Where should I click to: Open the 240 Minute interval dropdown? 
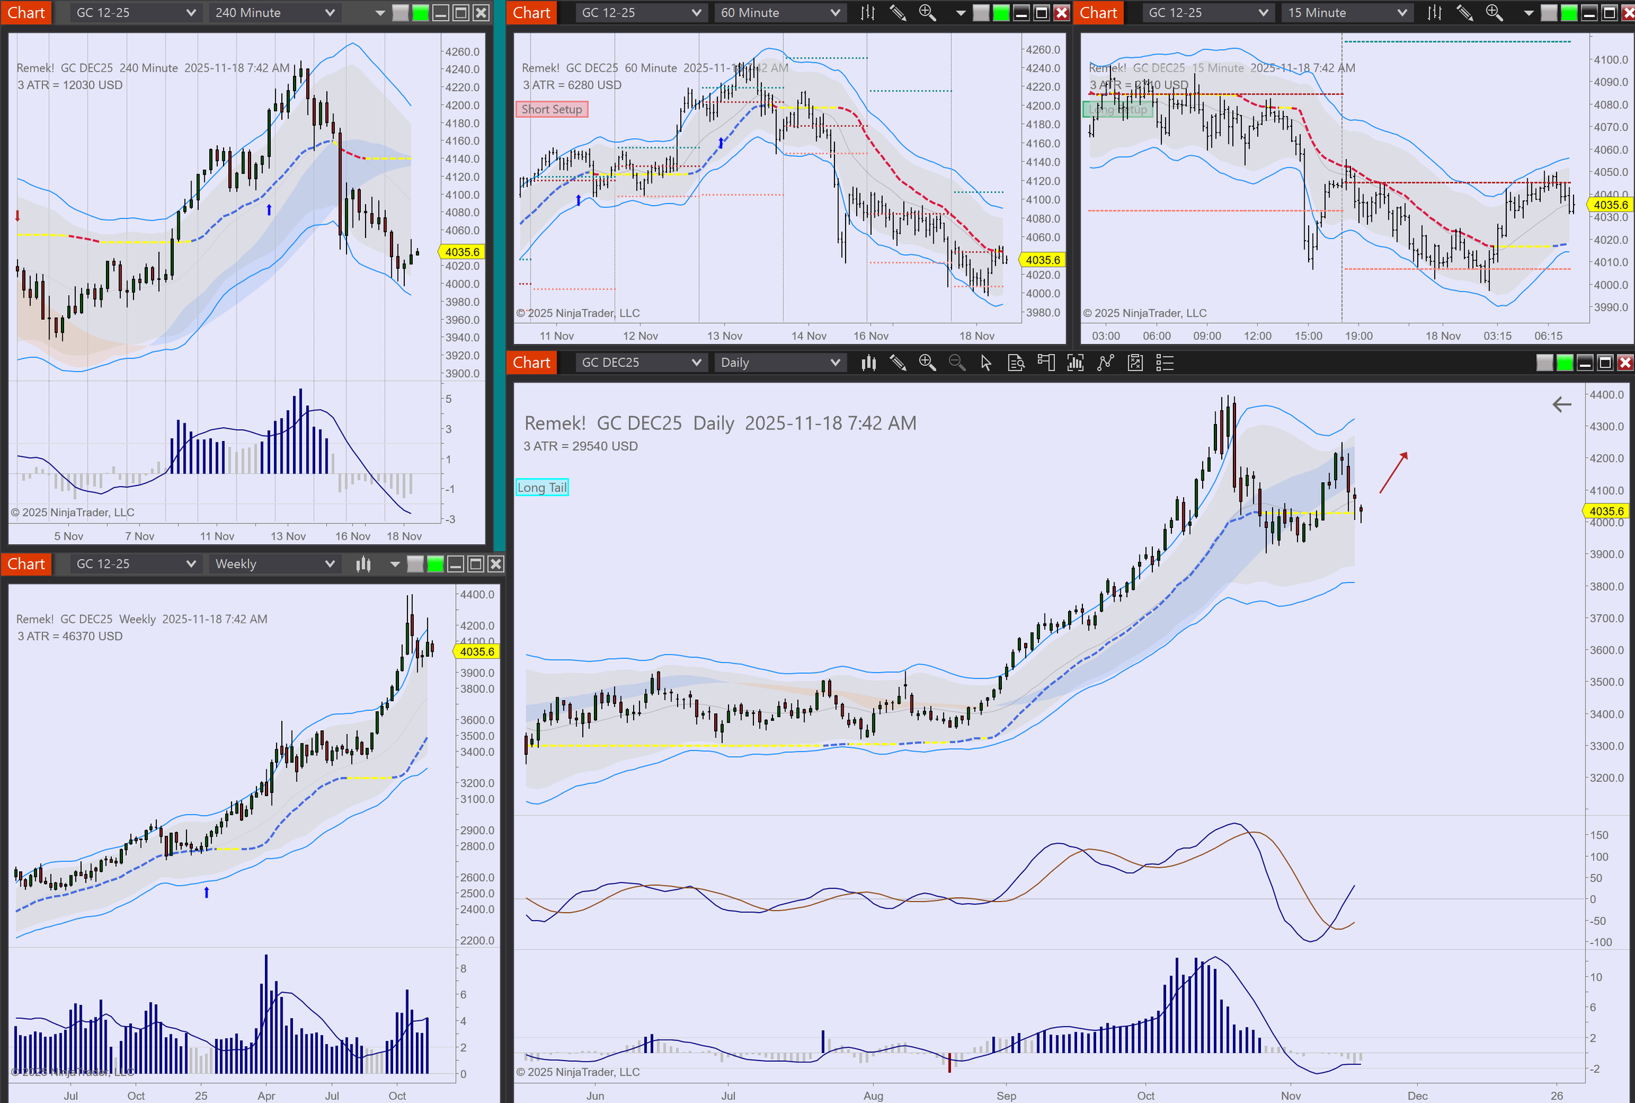pyautogui.click(x=274, y=12)
